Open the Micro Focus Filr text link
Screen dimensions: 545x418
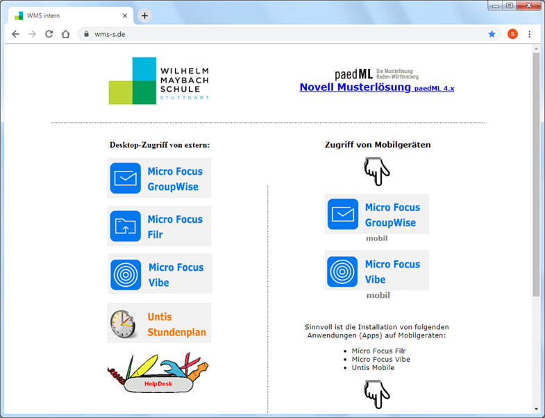pos(175,227)
